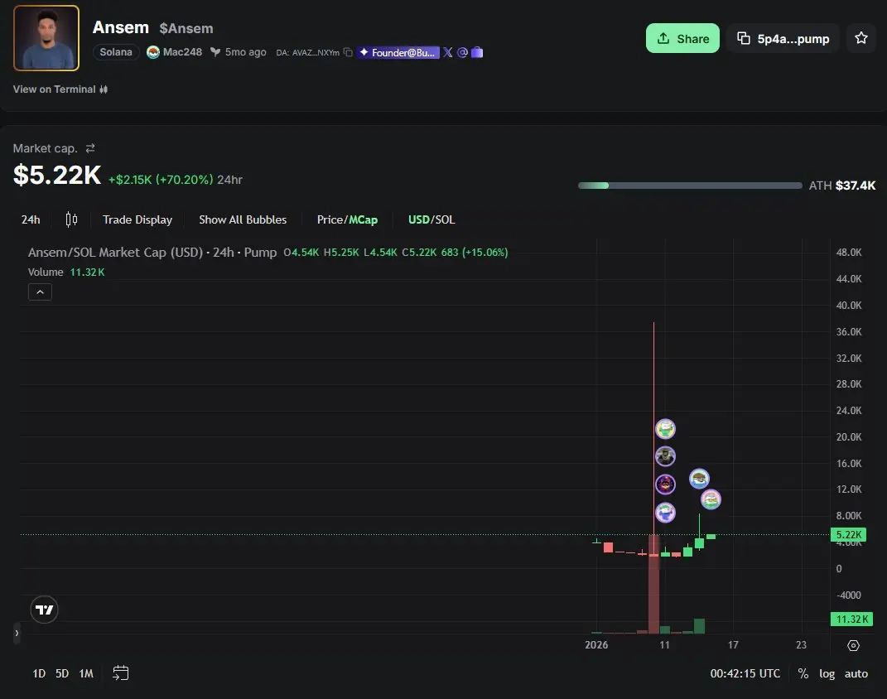Screen dimensions: 887x699
Task: Click the +$2.15K (+70.20%) change text
Action: pos(161,180)
